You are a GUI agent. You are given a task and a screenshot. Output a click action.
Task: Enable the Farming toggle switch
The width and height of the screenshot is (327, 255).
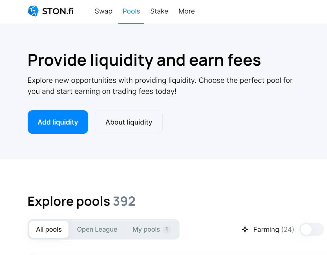[x=311, y=229]
